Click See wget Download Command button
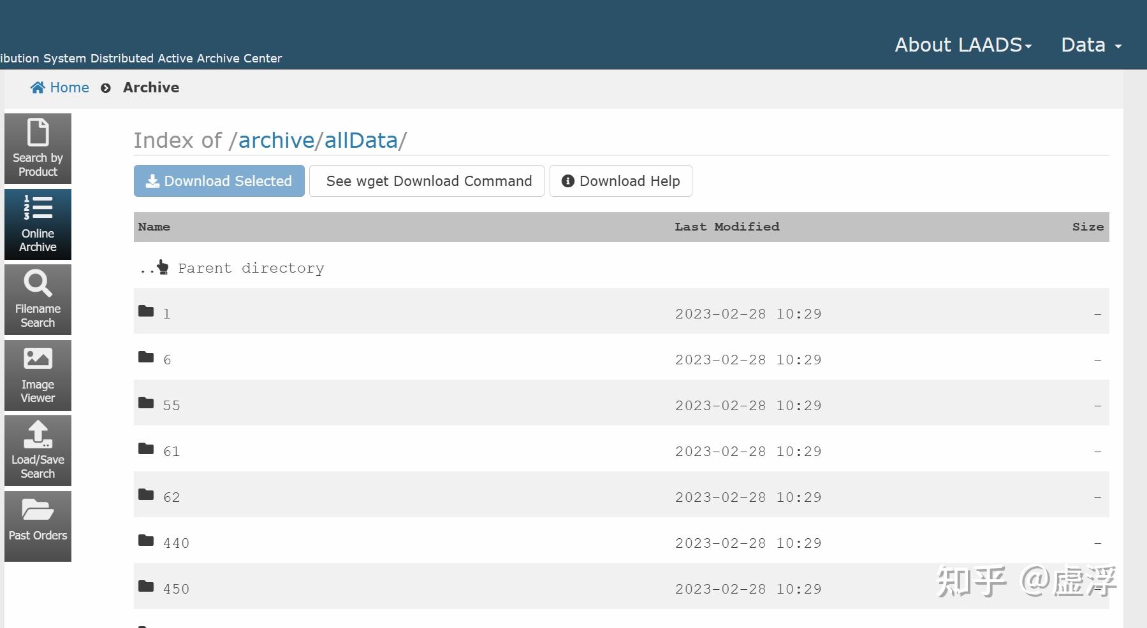The width and height of the screenshot is (1147, 628). pos(428,182)
